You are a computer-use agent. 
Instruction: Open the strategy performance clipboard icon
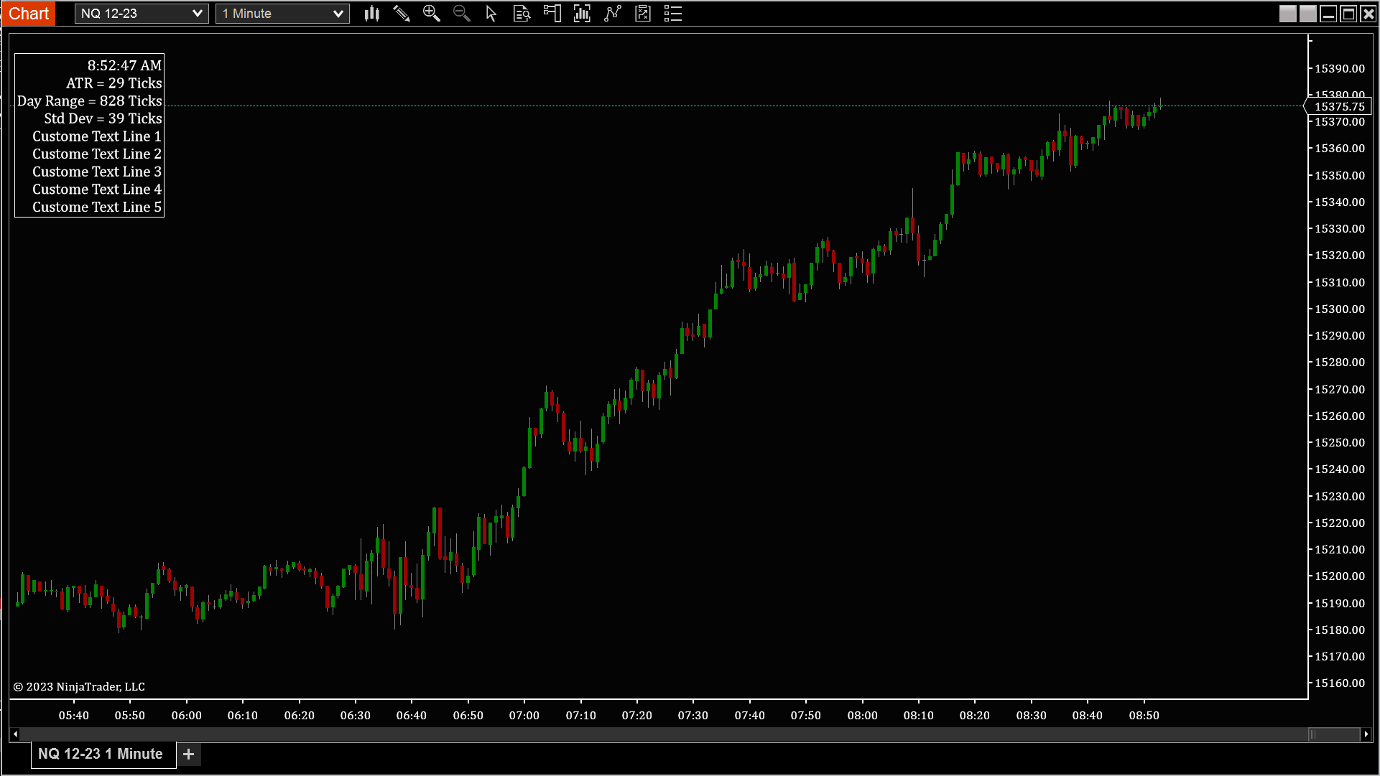click(x=643, y=14)
